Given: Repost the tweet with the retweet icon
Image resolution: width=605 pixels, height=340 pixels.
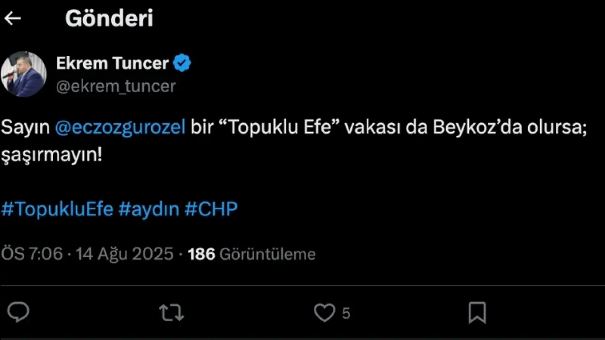Looking at the screenshot, I should point(171,313).
